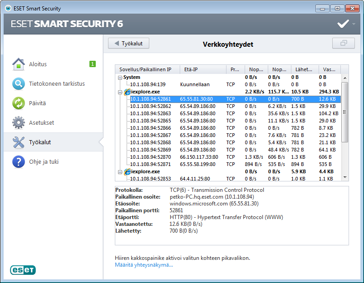Viewport: 364px width, 283px height.
Task: Click the 700 B(0 B/s) sent detail
Action: (x=184, y=231)
